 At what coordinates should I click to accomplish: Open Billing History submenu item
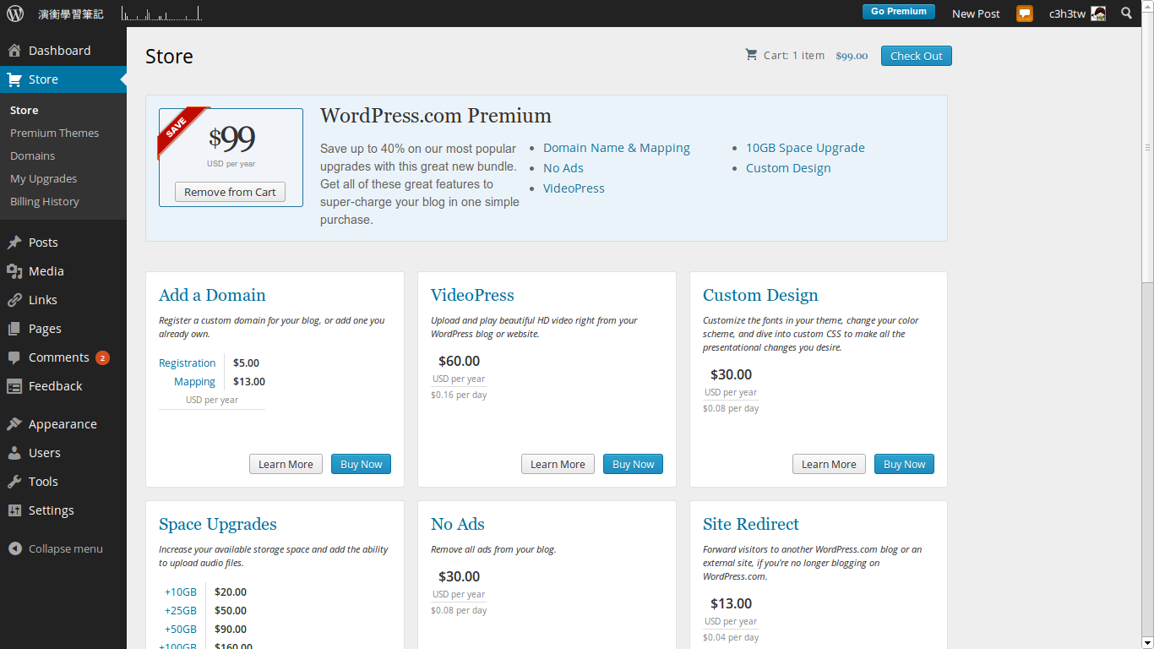45,201
